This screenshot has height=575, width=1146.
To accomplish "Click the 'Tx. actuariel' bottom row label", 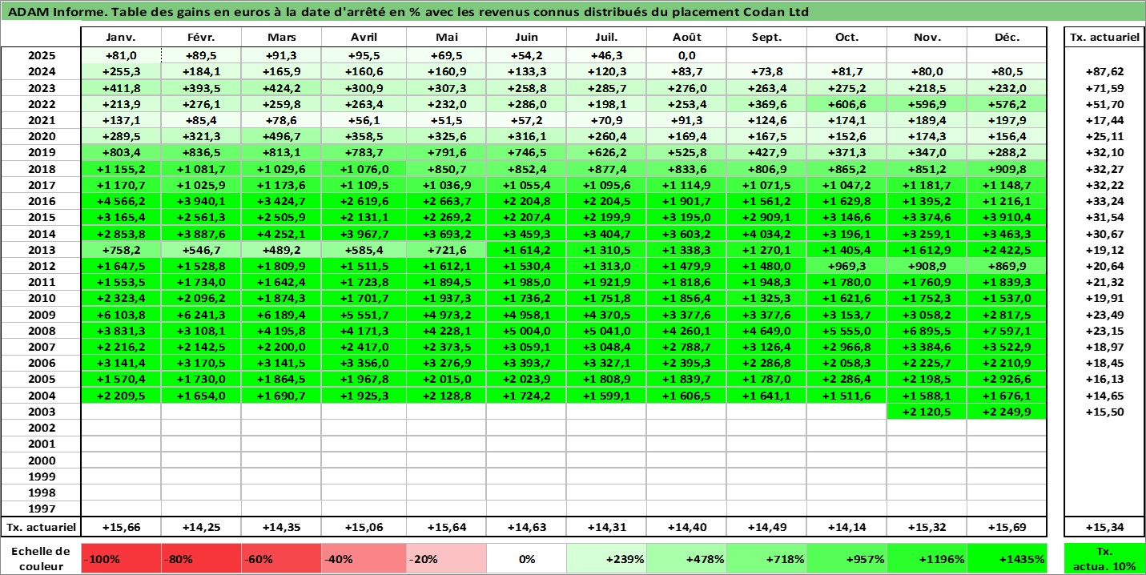I will 41,527.
